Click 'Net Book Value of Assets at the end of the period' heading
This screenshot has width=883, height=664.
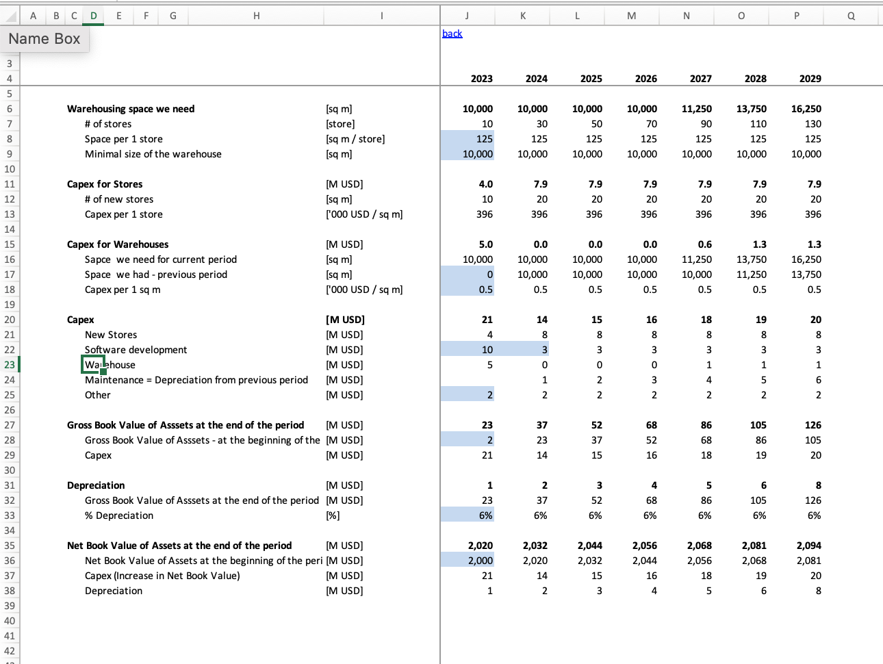tap(179, 546)
